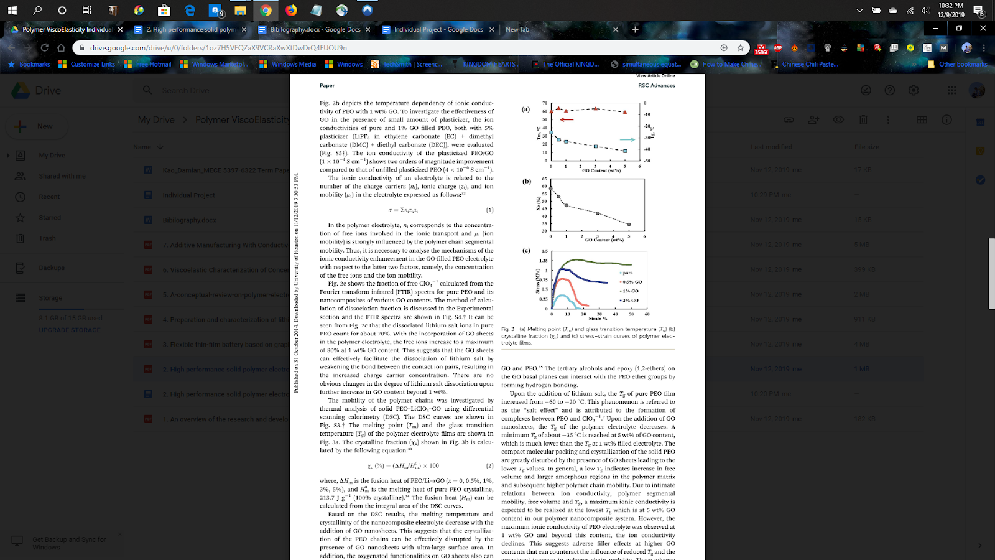Open Drive settings gear
The height and width of the screenshot is (560, 995).
914,90
